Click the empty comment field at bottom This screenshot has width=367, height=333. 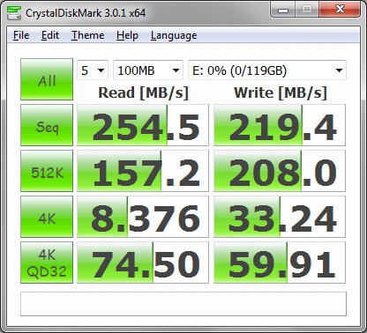[183, 304]
